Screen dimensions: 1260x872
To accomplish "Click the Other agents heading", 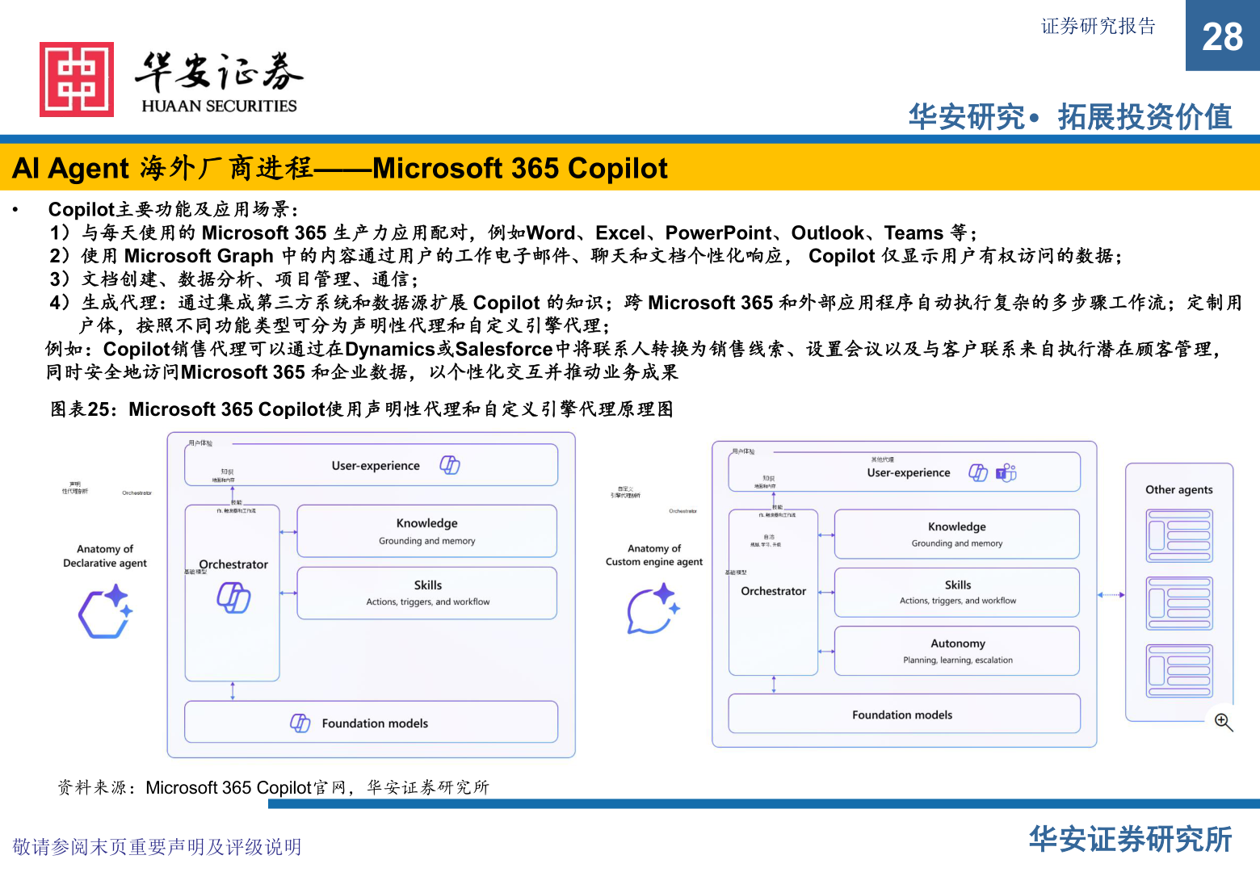I will pyautogui.click(x=1179, y=489).
